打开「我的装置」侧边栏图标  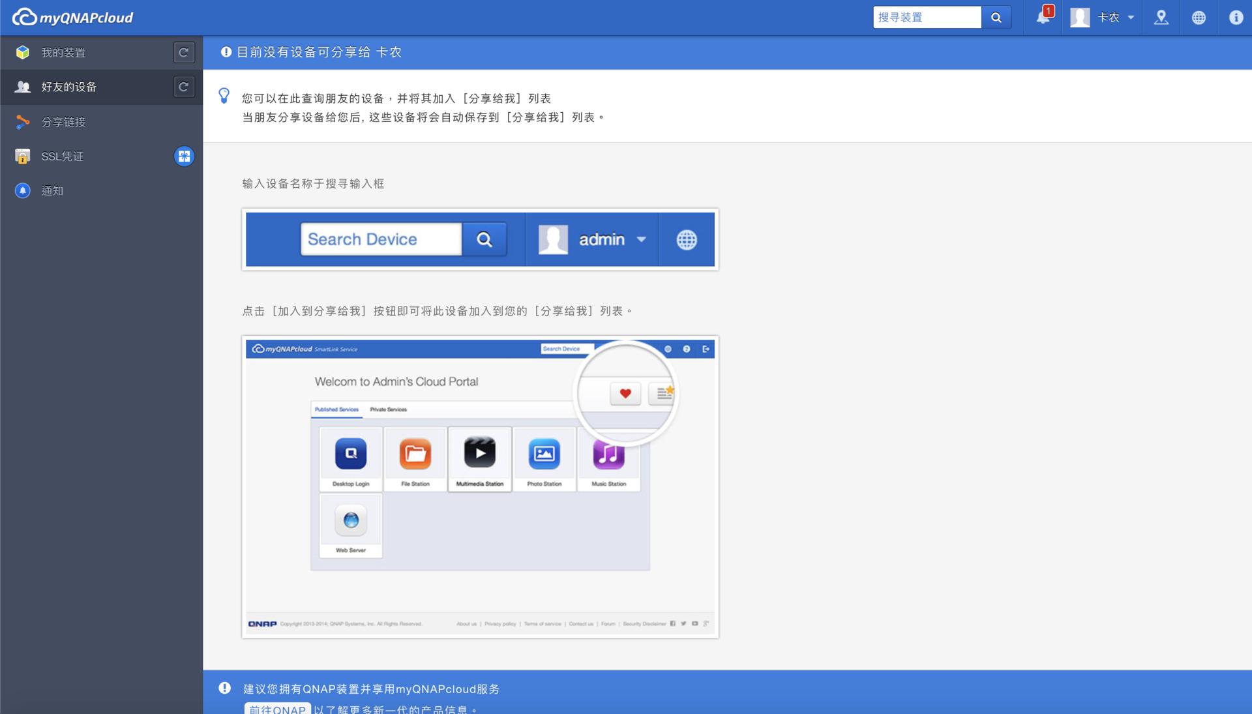(23, 52)
